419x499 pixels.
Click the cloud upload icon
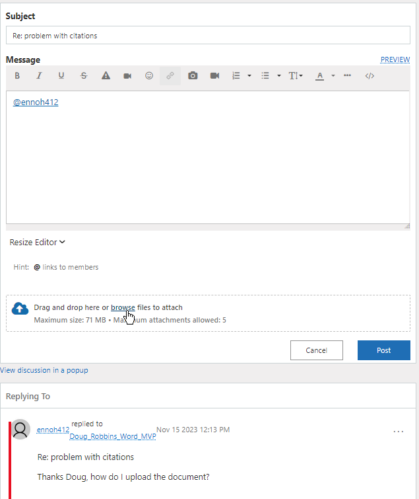(x=20, y=309)
